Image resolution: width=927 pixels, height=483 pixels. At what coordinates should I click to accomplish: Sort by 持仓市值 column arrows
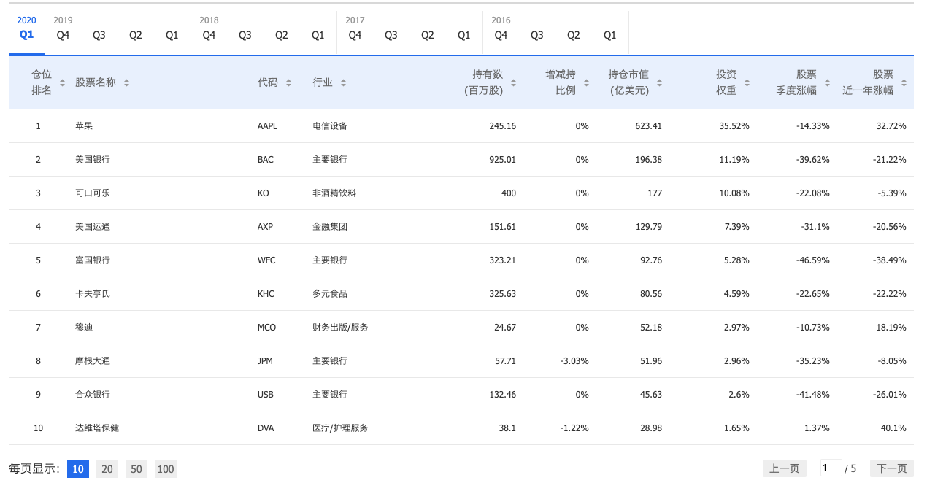click(x=659, y=83)
